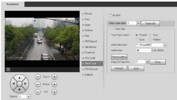Click the Refresh button
Screen dimensions: 177x100
click(x=119, y=68)
